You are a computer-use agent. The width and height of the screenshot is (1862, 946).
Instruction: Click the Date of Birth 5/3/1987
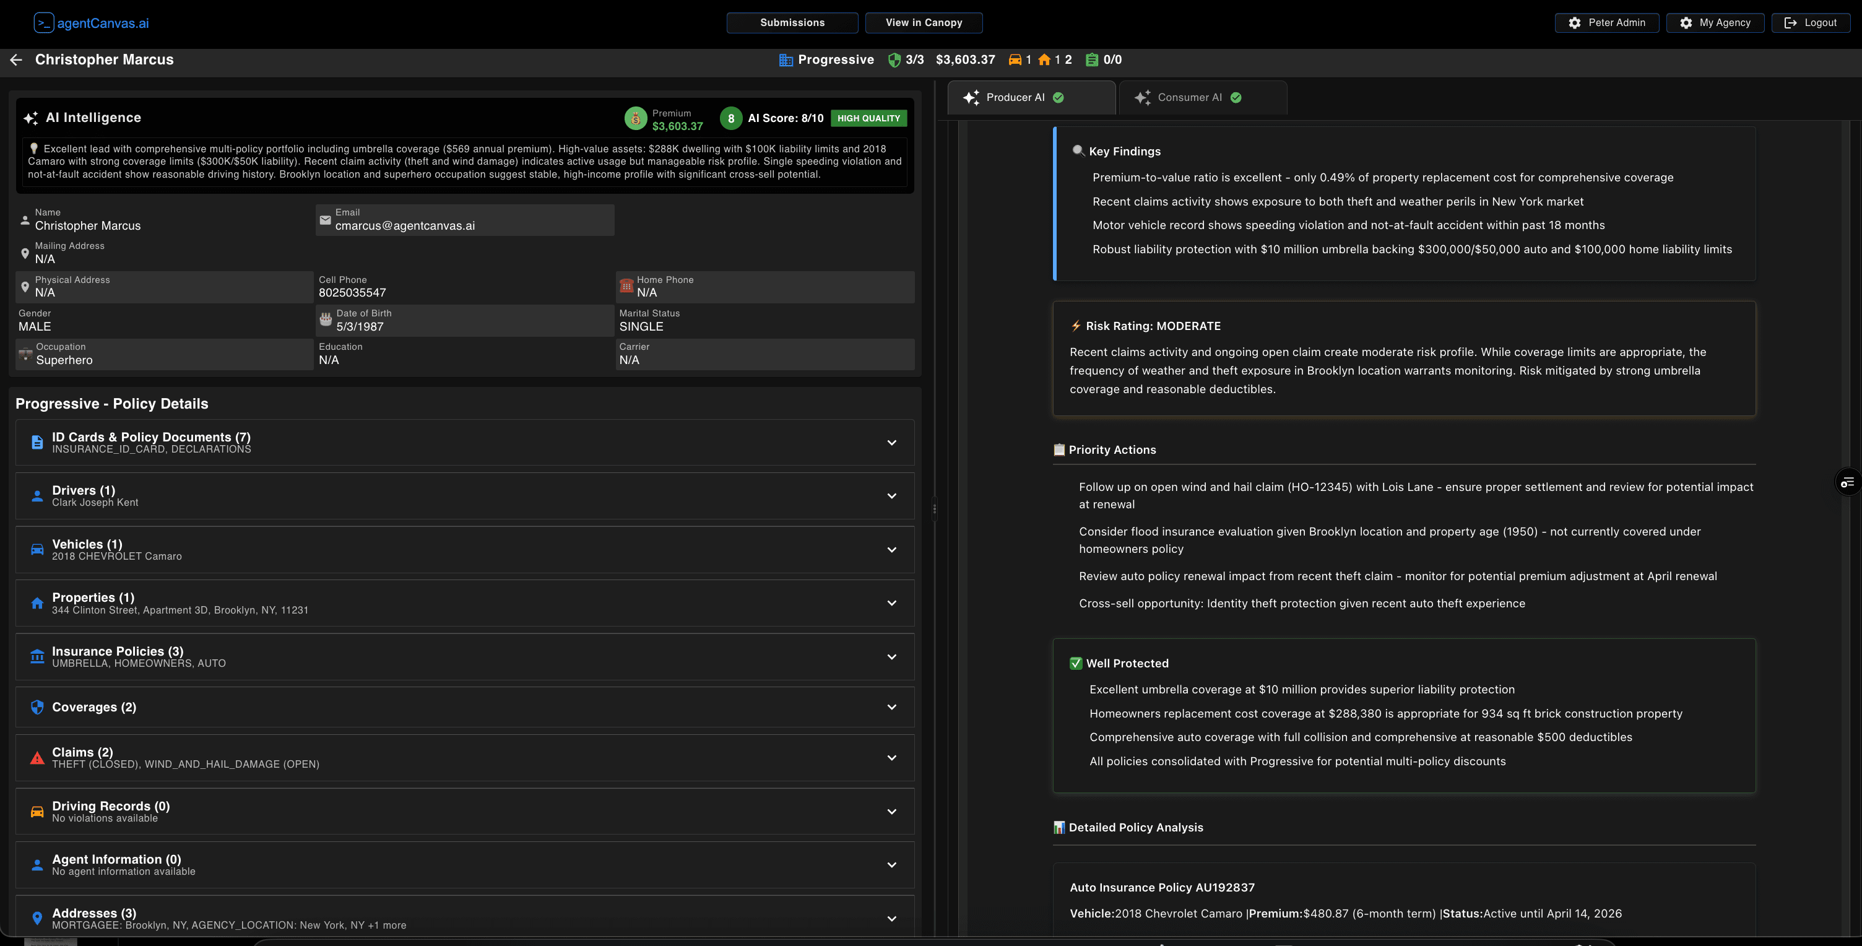[360, 327]
